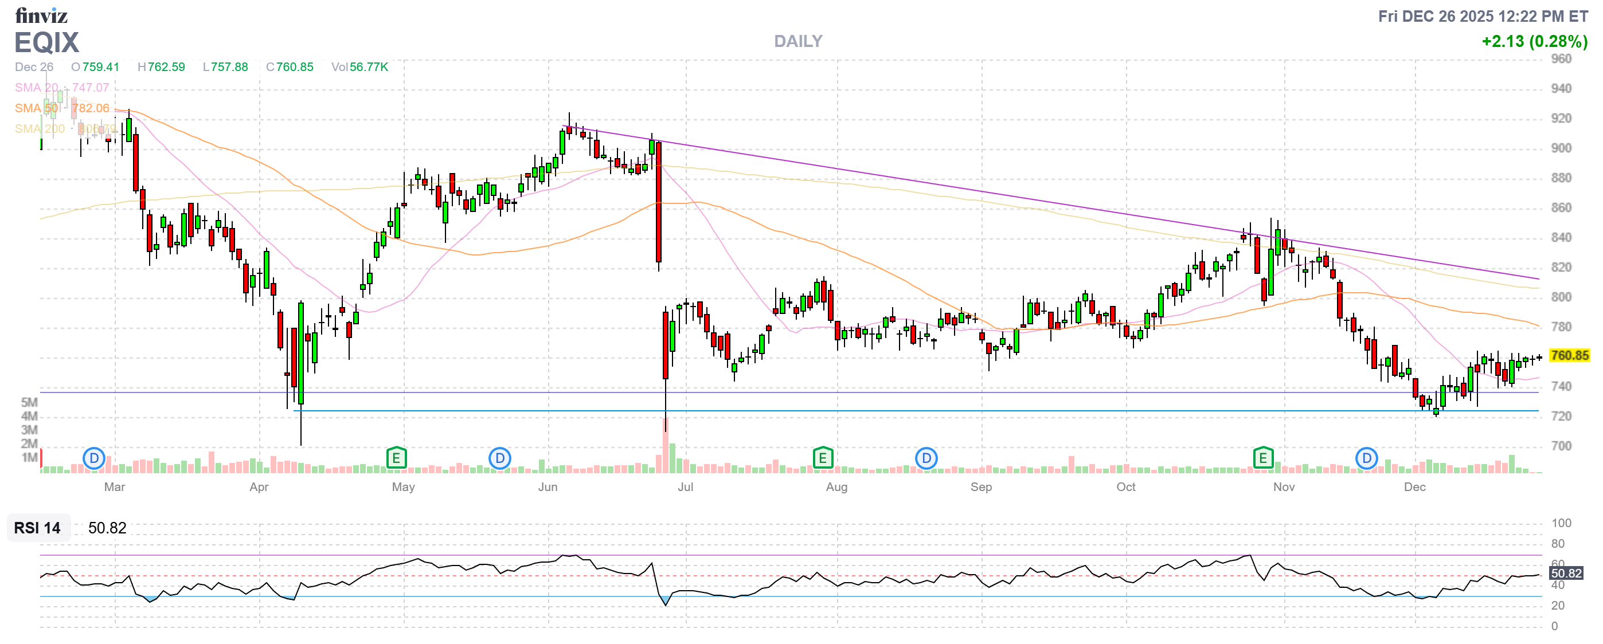Click the dividend D marker before Mar
The width and height of the screenshot is (1603, 644).
coord(94,459)
